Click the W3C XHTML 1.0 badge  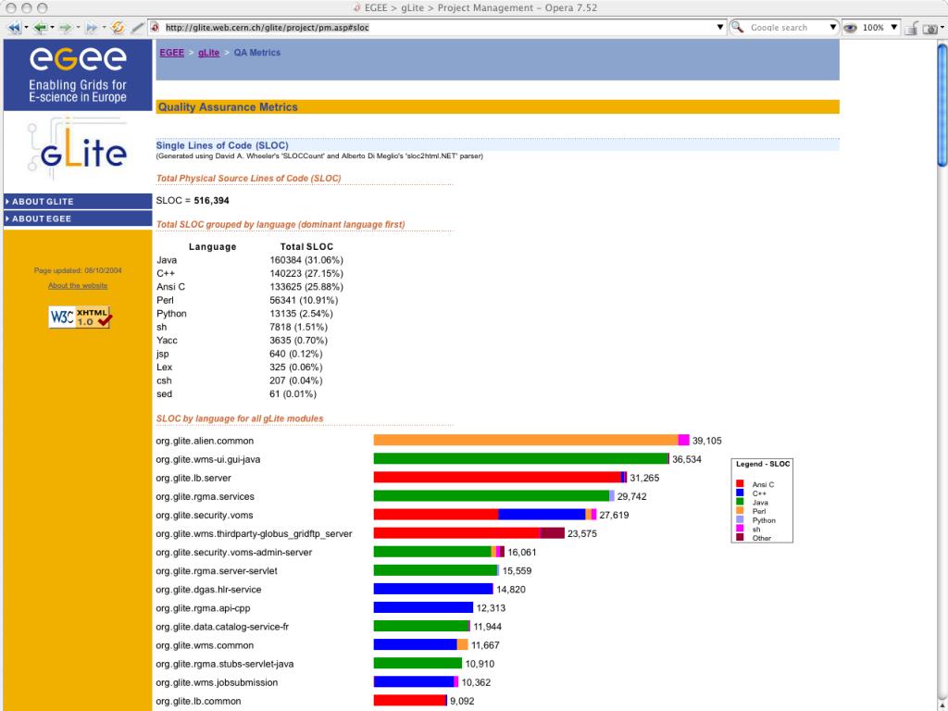click(x=80, y=317)
